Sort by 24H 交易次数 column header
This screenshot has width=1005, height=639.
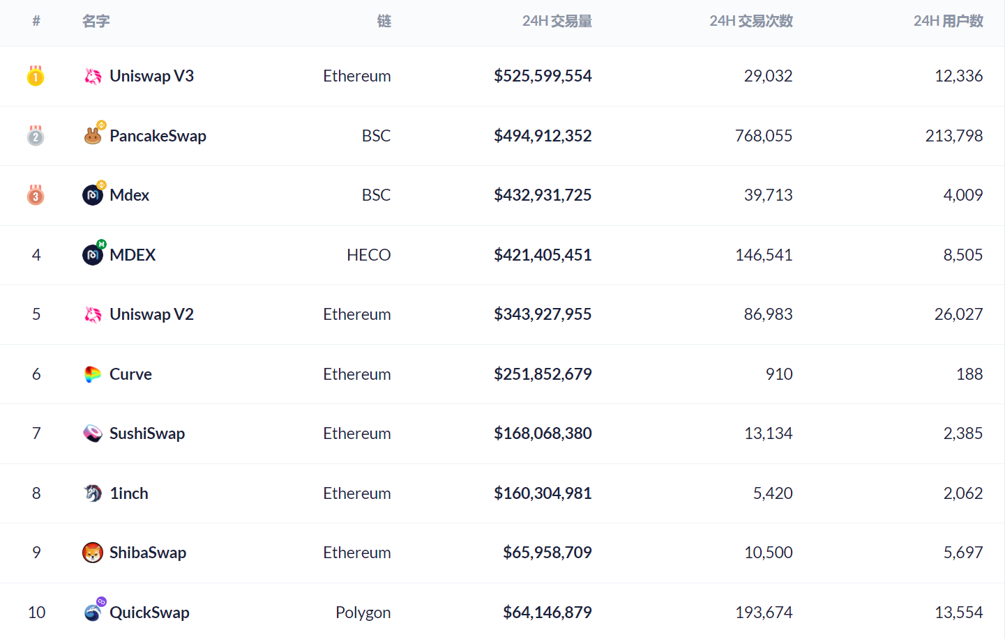point(750,22)
